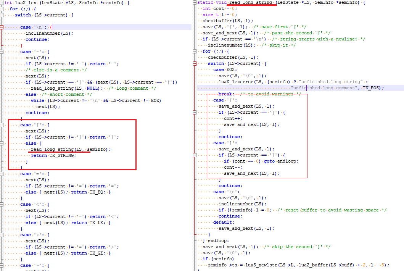Collapse the case '>' block fold marker

point(2,235)
